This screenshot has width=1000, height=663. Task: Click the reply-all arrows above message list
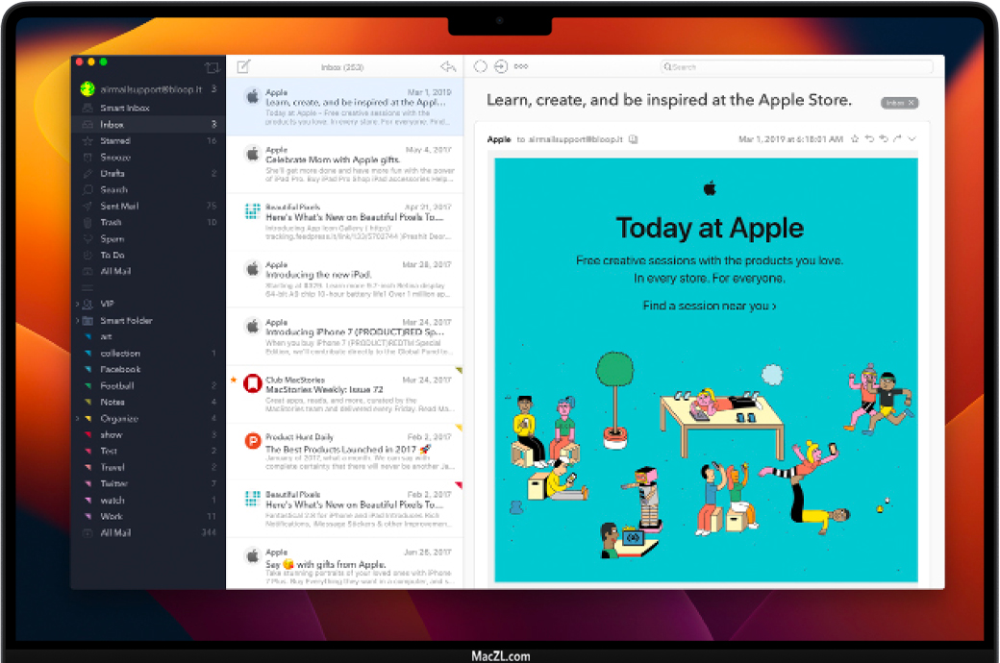(448, 66)
